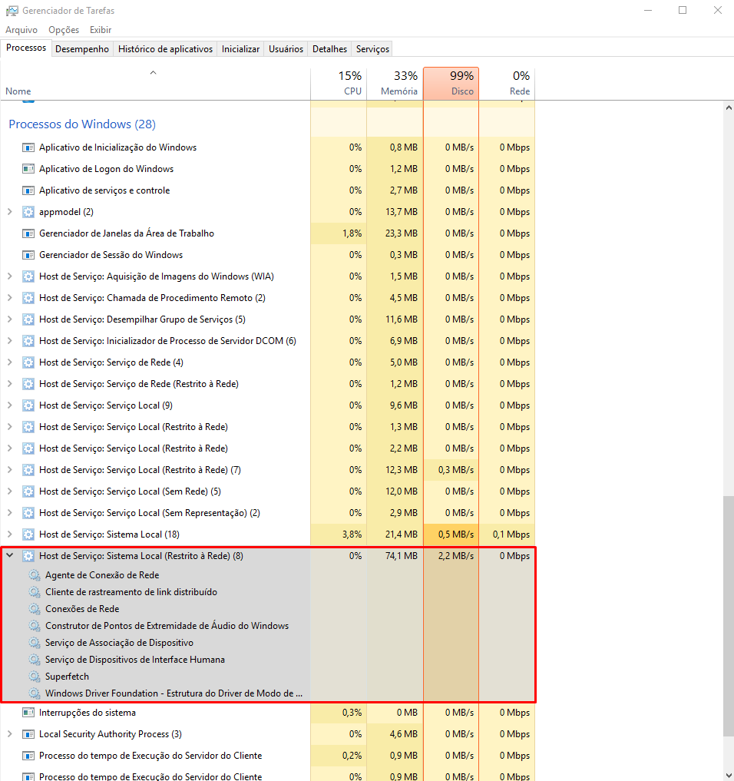The height and width of the screenshot is (781, 734).
Task: Switch to the Desempenho tab
Action: 82,49
